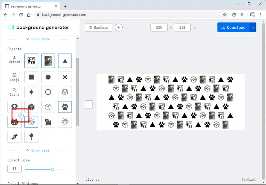This screenshot has width=266, height=185.
Task: Toggle the presentation teacher icon object
Action: pyautogui.click(x=31, y=61)
